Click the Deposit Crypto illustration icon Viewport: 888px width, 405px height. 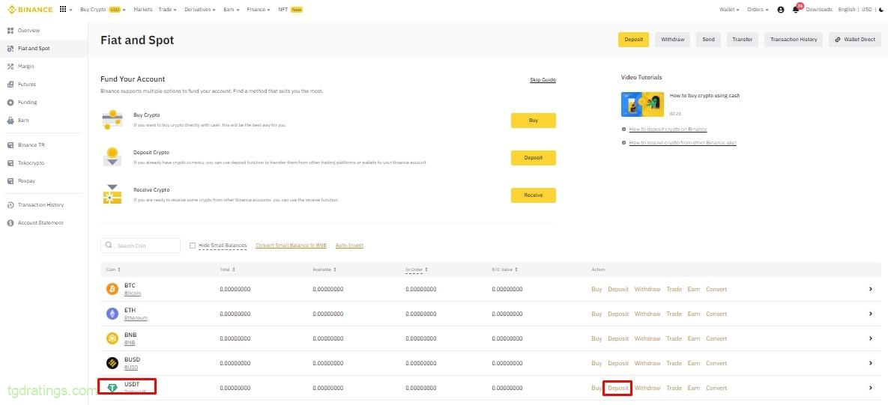[112, 156]
